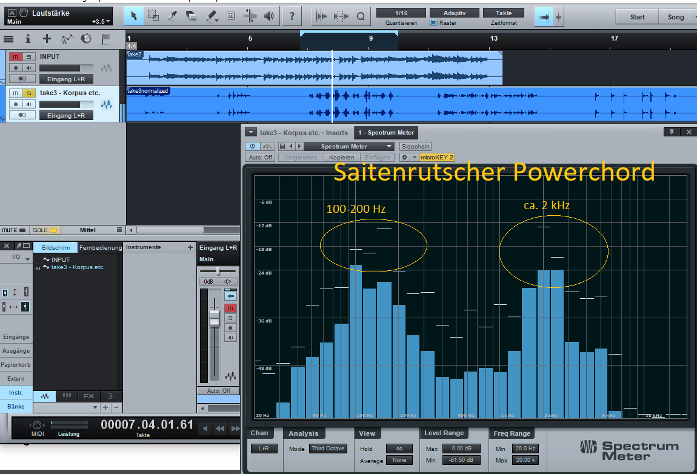Image resolution: width=697 pixels, height=474 pixels.
Task: Click Auto: Off in plugin window
Action: point(261,158)
